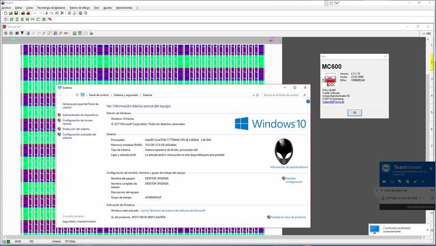Click the Delete X icon in toolbar

pos(62,13)
